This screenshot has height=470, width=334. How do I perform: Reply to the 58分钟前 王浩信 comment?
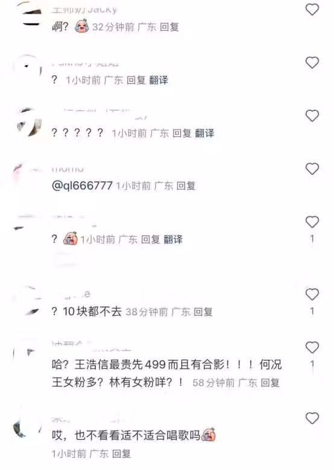tap(270, 383)
